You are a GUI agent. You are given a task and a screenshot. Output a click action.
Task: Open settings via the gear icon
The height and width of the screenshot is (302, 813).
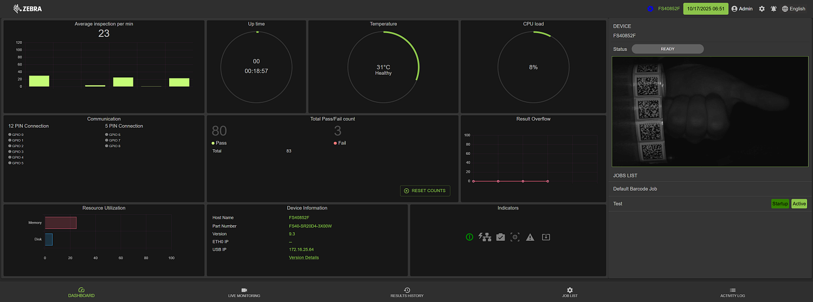tap(762, 9)
